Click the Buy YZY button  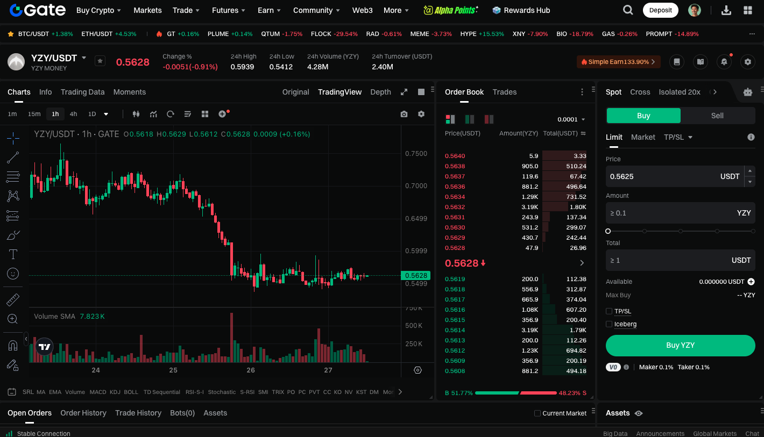coord(681,345)
